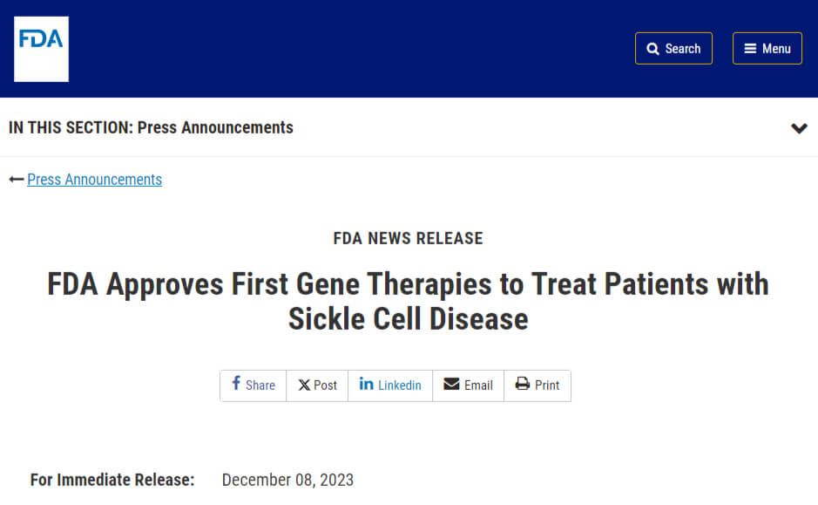Collapse the Press Announcements section dropdown
Screen dimensions: 818x505
pos(799,127)
